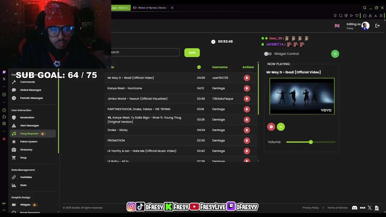Screen dimensions: 386x217
Task: Open Twitch in the browser sidebar
Action: [x=4, y=72]
